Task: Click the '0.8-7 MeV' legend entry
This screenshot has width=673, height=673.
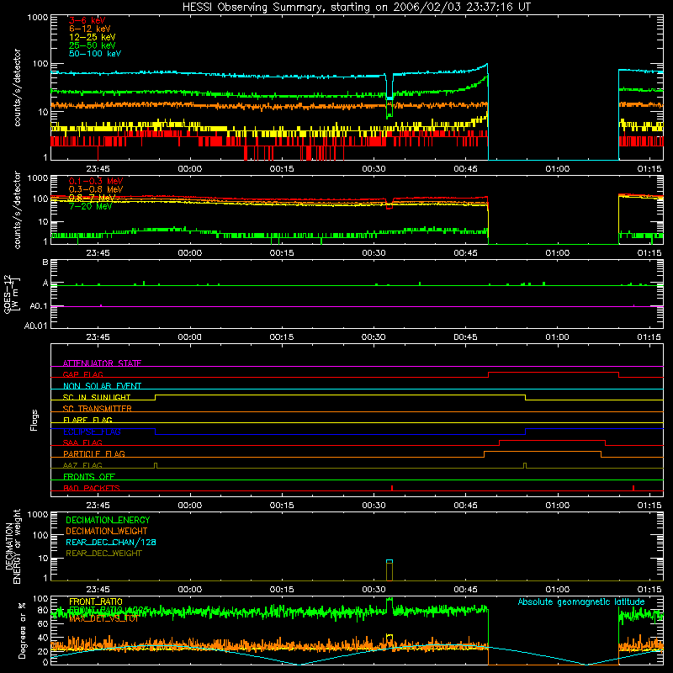Action: 92,198
